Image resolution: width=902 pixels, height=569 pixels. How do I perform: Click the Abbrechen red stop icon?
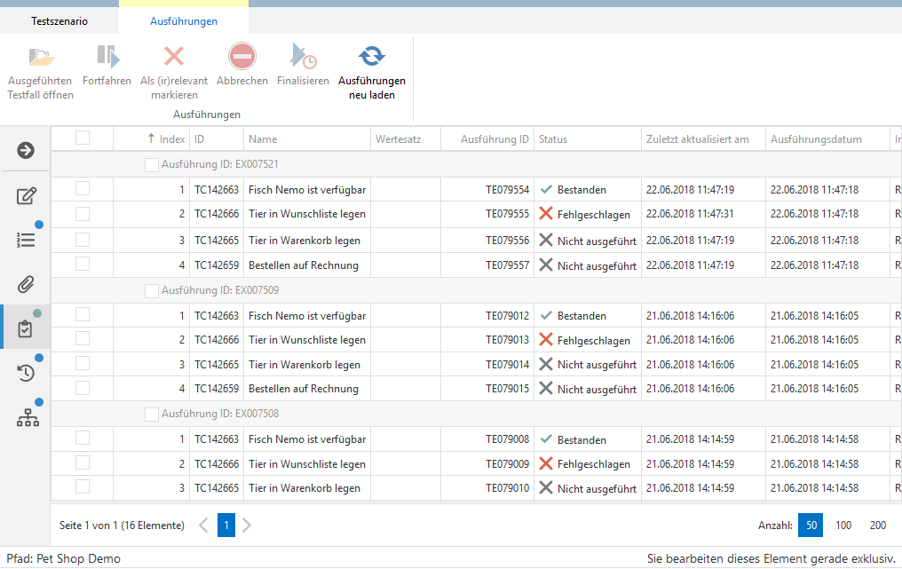(242, 57)
